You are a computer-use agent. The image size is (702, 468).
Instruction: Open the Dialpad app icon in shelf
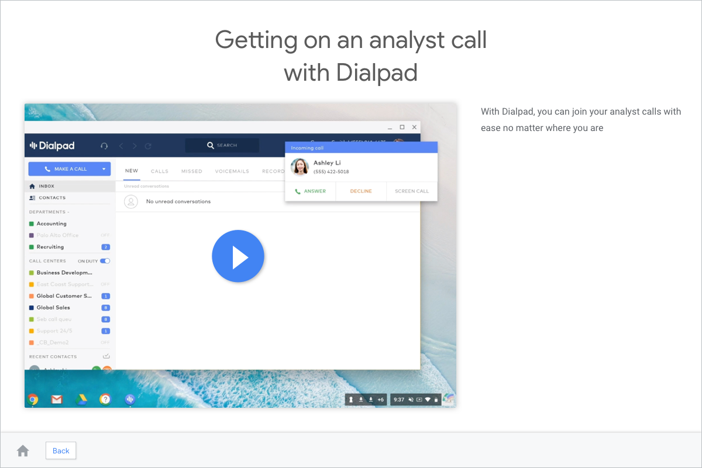tap(130, 400)
